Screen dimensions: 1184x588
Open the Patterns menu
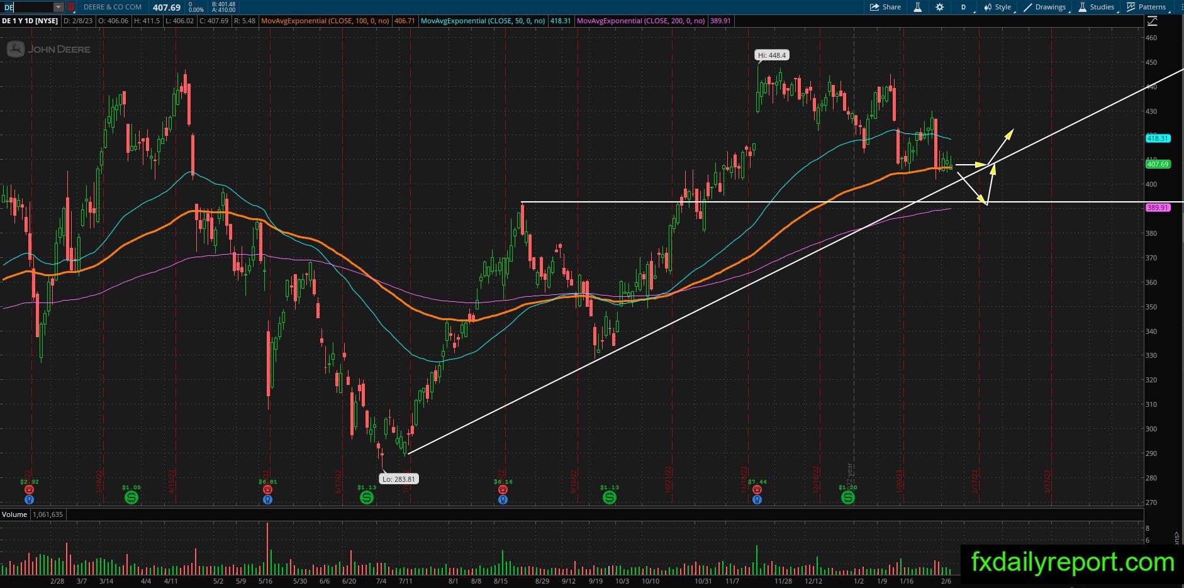1147,7
